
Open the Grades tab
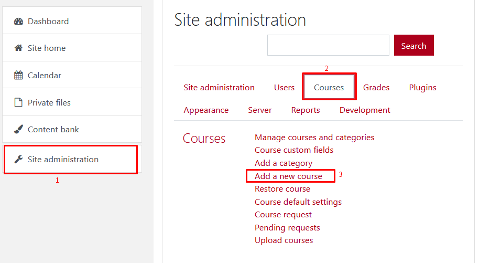(376, 88)
